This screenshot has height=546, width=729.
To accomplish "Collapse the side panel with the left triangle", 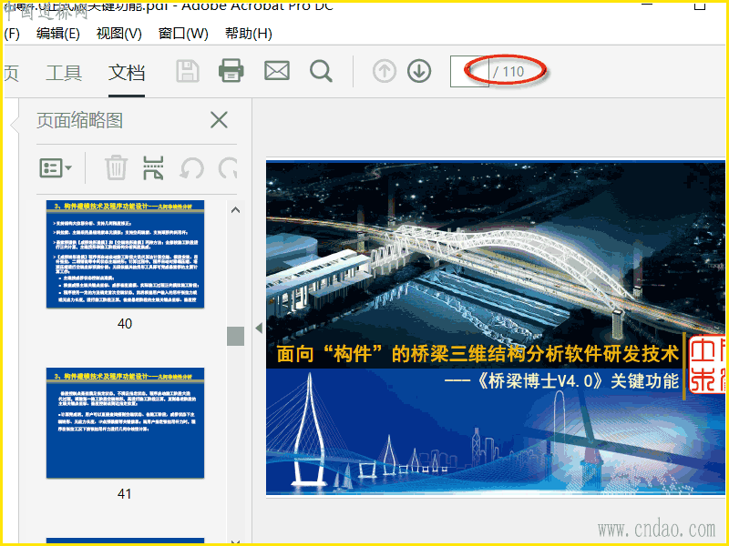I will pyautogui.click(x=259, y=329).
